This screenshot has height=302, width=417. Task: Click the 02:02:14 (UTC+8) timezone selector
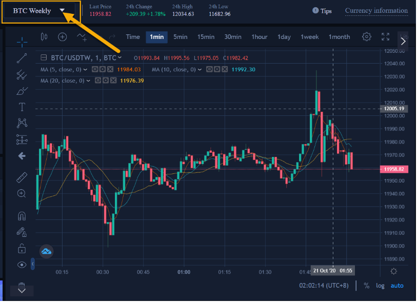[324, 286]
